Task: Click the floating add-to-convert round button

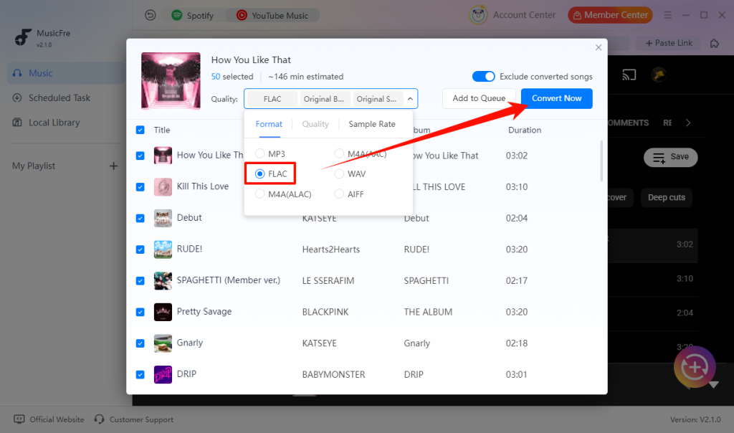Action: (695, 367)
